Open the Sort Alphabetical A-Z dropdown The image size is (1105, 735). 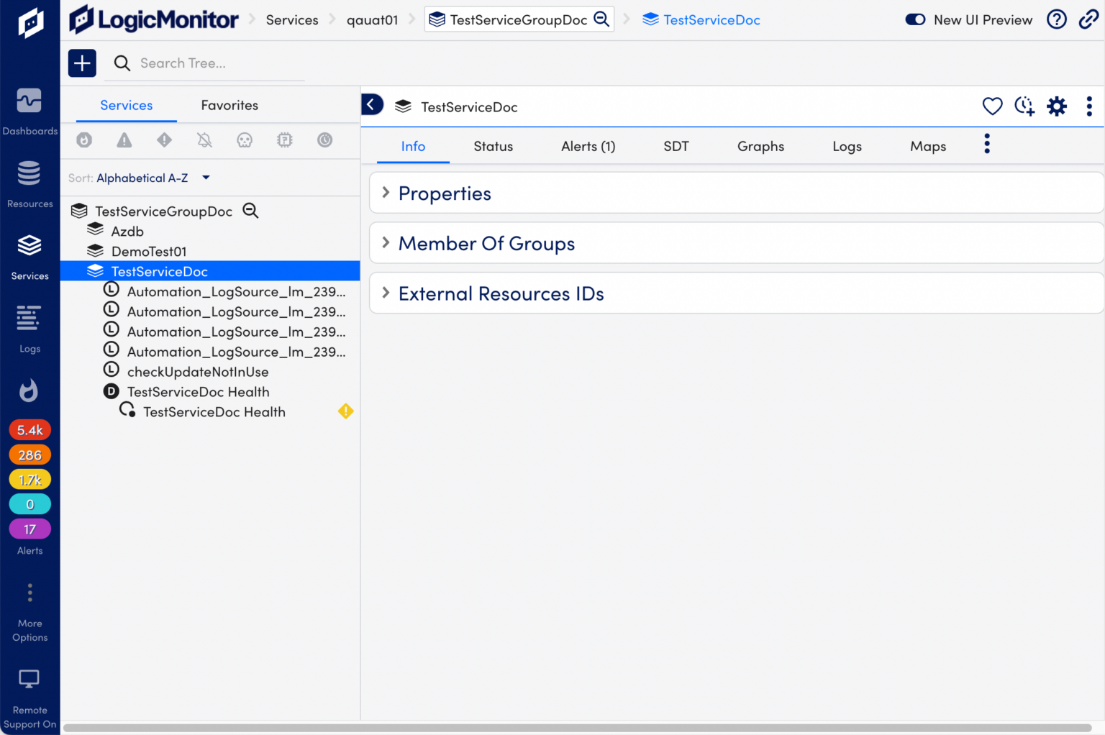point(153,178)
